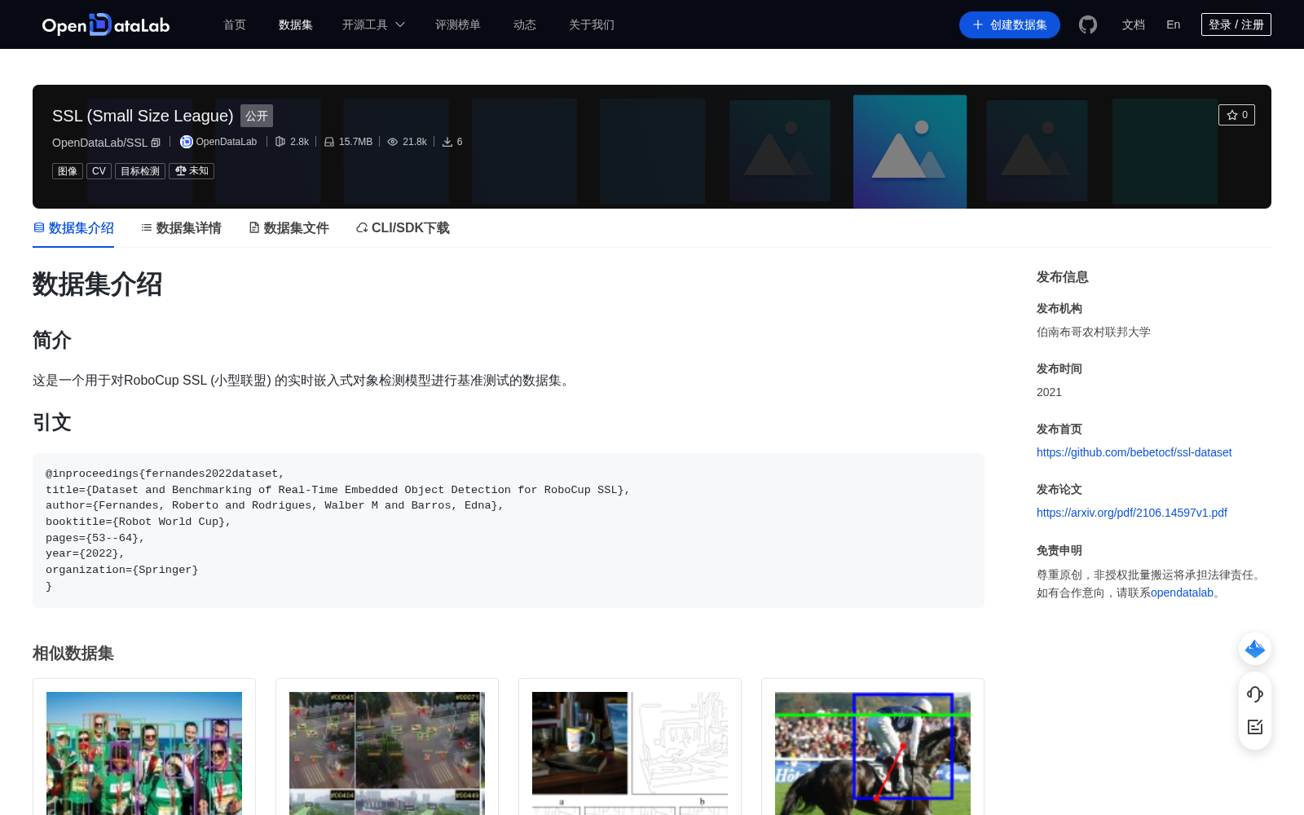1304x815 pixels.
Task: Open the feedback edit note icon
Action: point(1255,727)
